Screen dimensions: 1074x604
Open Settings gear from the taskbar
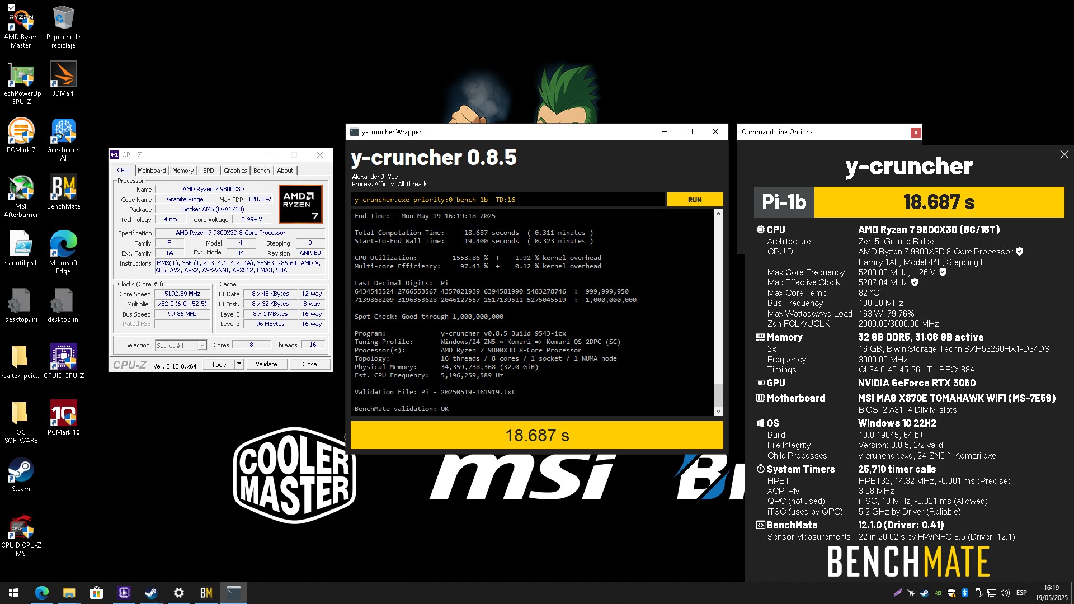[179, 593]
